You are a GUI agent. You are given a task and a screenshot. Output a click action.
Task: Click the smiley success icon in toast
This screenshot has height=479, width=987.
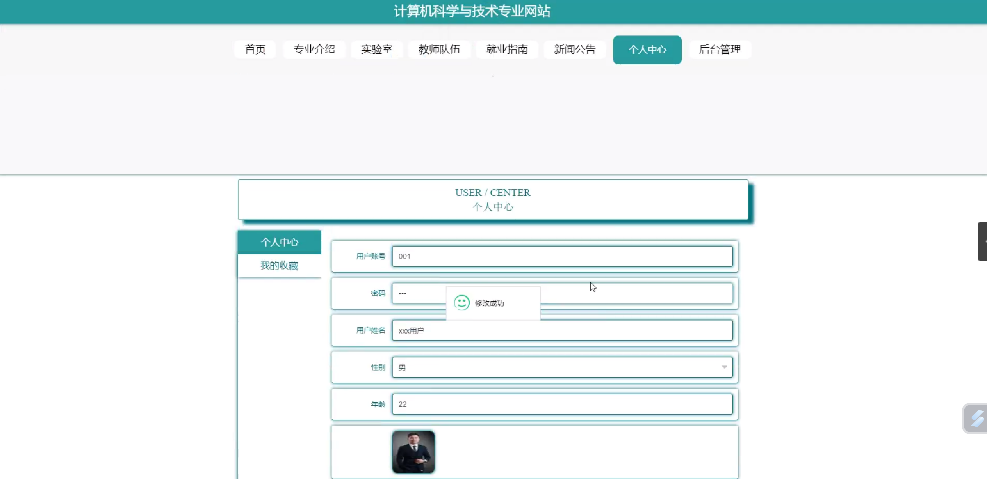point(461,303)
